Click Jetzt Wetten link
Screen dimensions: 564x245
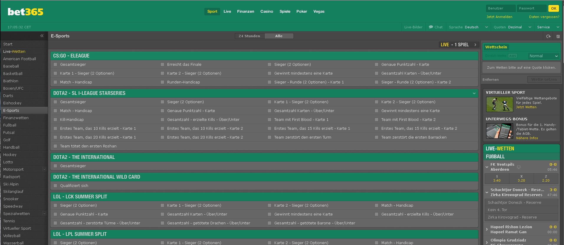click(x=526, y=107)
